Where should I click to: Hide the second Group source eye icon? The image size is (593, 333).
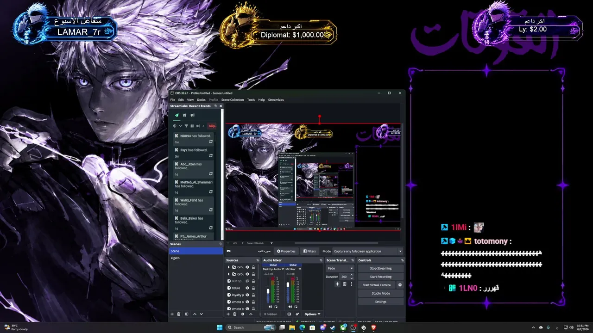247,274
